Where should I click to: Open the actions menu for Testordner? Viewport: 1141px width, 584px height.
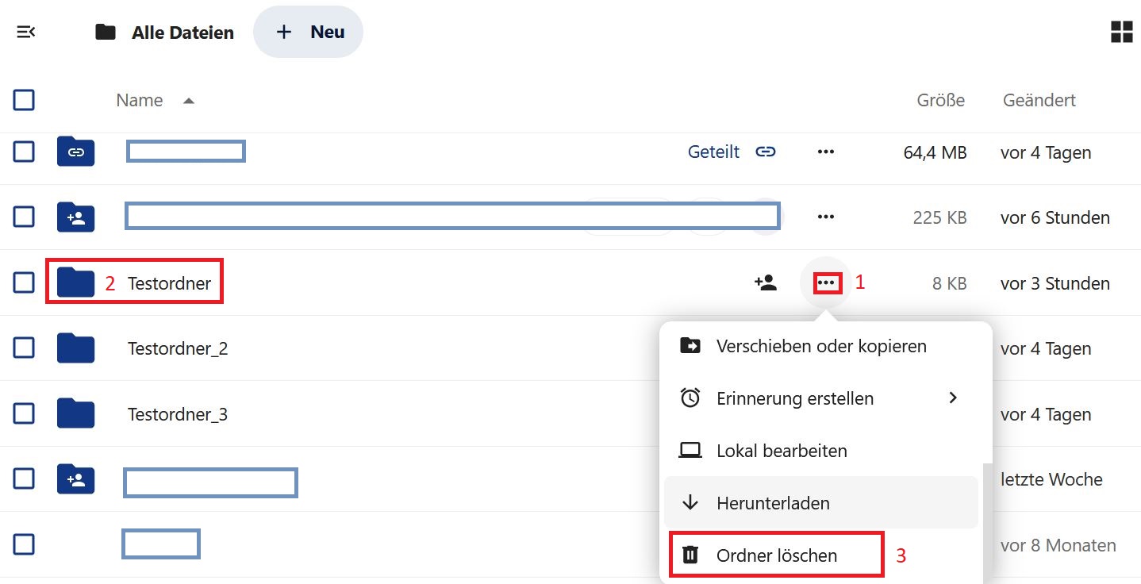point(826,282)
